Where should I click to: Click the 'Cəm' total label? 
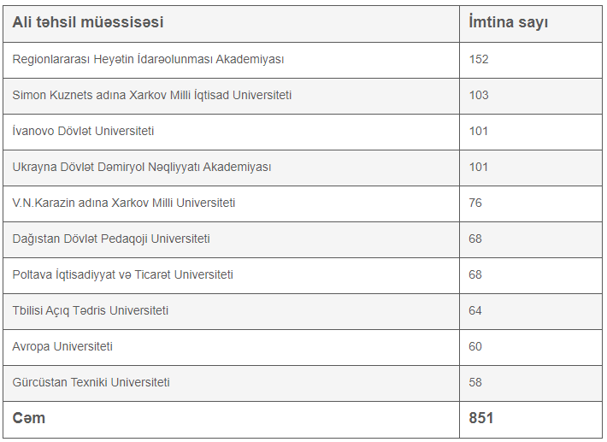[x=29, y=418]
